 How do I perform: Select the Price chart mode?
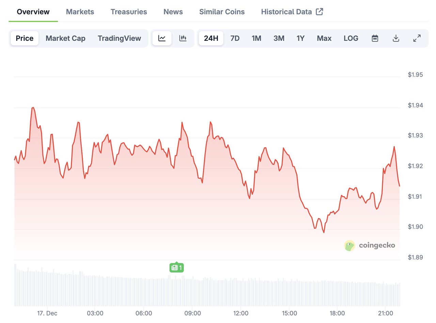pyautogui.click(x=25, y=38)
